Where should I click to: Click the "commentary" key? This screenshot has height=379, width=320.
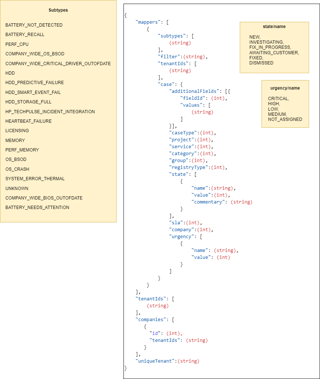(x=208, y=202)
